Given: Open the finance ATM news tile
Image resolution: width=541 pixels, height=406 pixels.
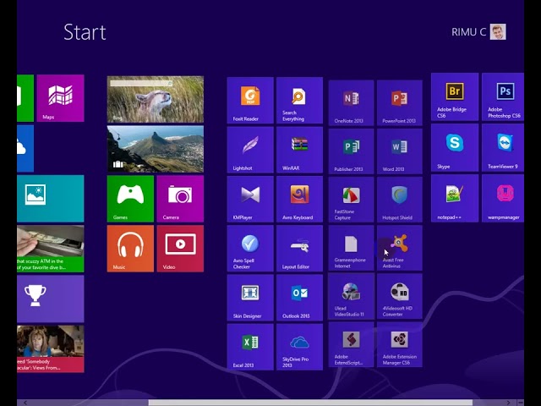Looking at the screenshot, I should tap(51, 249).
